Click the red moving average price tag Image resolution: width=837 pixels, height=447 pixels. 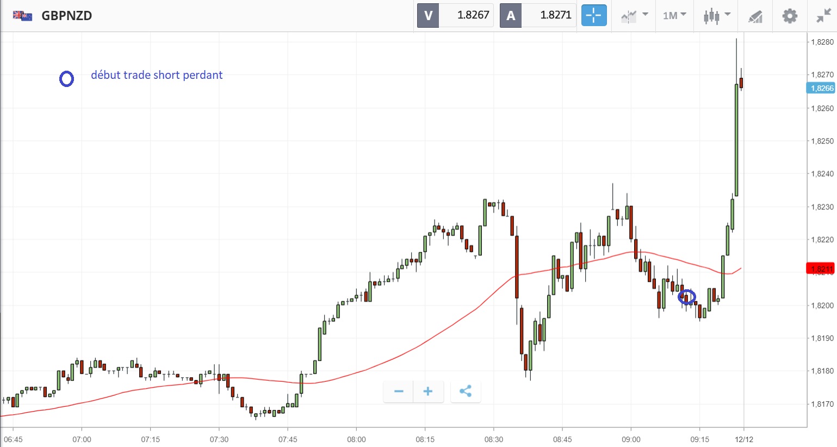(x=821, y=269)
